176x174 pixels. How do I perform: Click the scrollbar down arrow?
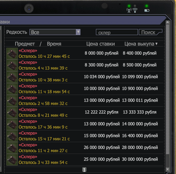[168, 169]
